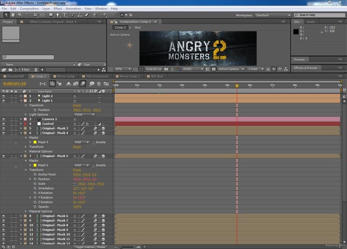The height and width of the screenshot is (249, 347).
Task: Check Inverted box for Mask 5
Action: [x=93, y=165]
